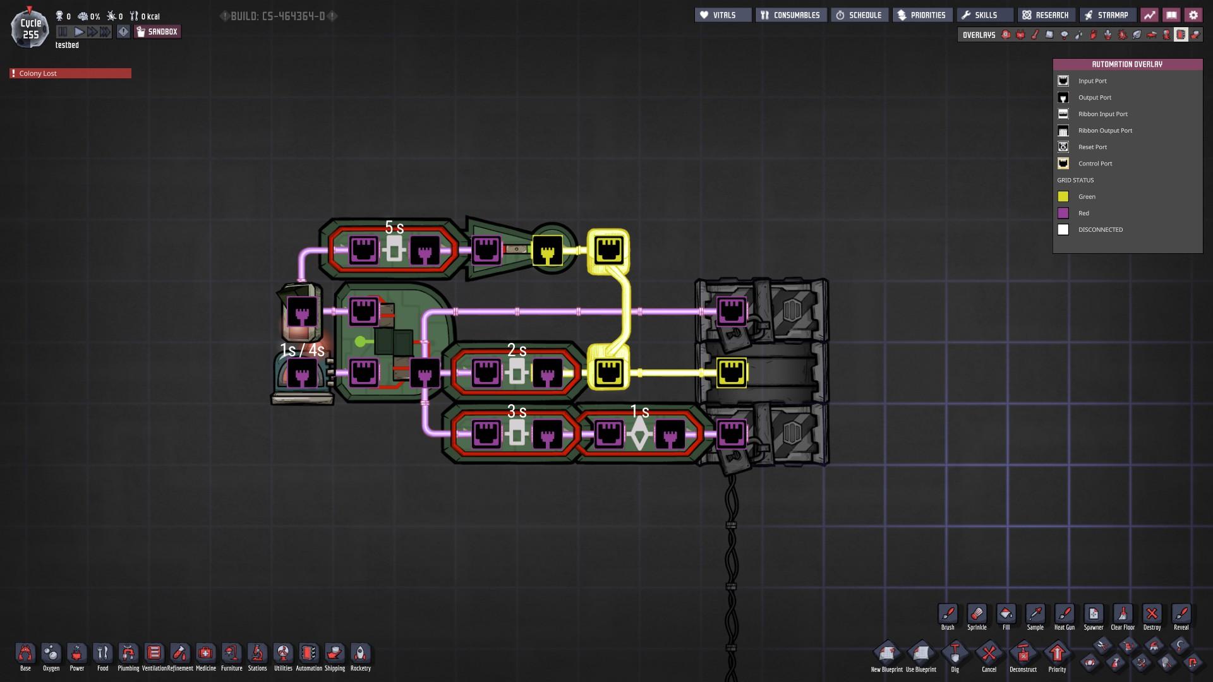This screenshot has width=1213, height=682.
Task: Toggle the Oxygen overlay icon
Action: pos(1006,35)
